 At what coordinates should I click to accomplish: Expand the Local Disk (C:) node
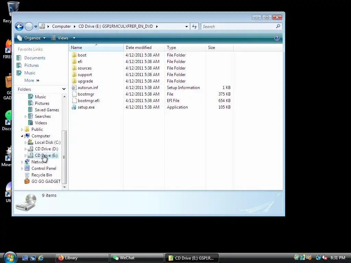[x=25, y=142]
